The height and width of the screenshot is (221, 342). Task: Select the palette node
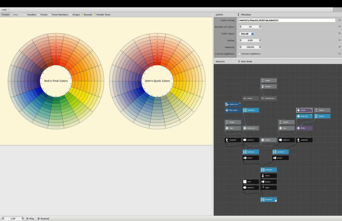coord(304,110)
